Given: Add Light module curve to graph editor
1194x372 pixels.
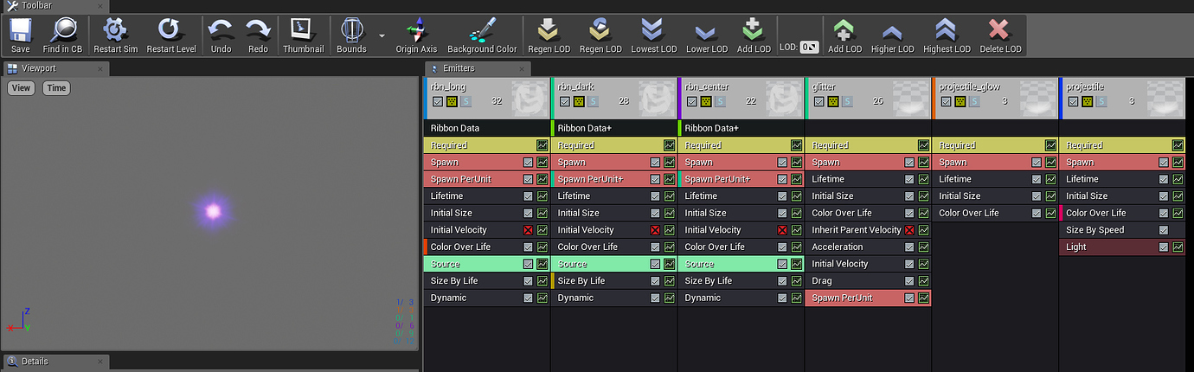Looking at the screenshot, I should click(1178, 247).
